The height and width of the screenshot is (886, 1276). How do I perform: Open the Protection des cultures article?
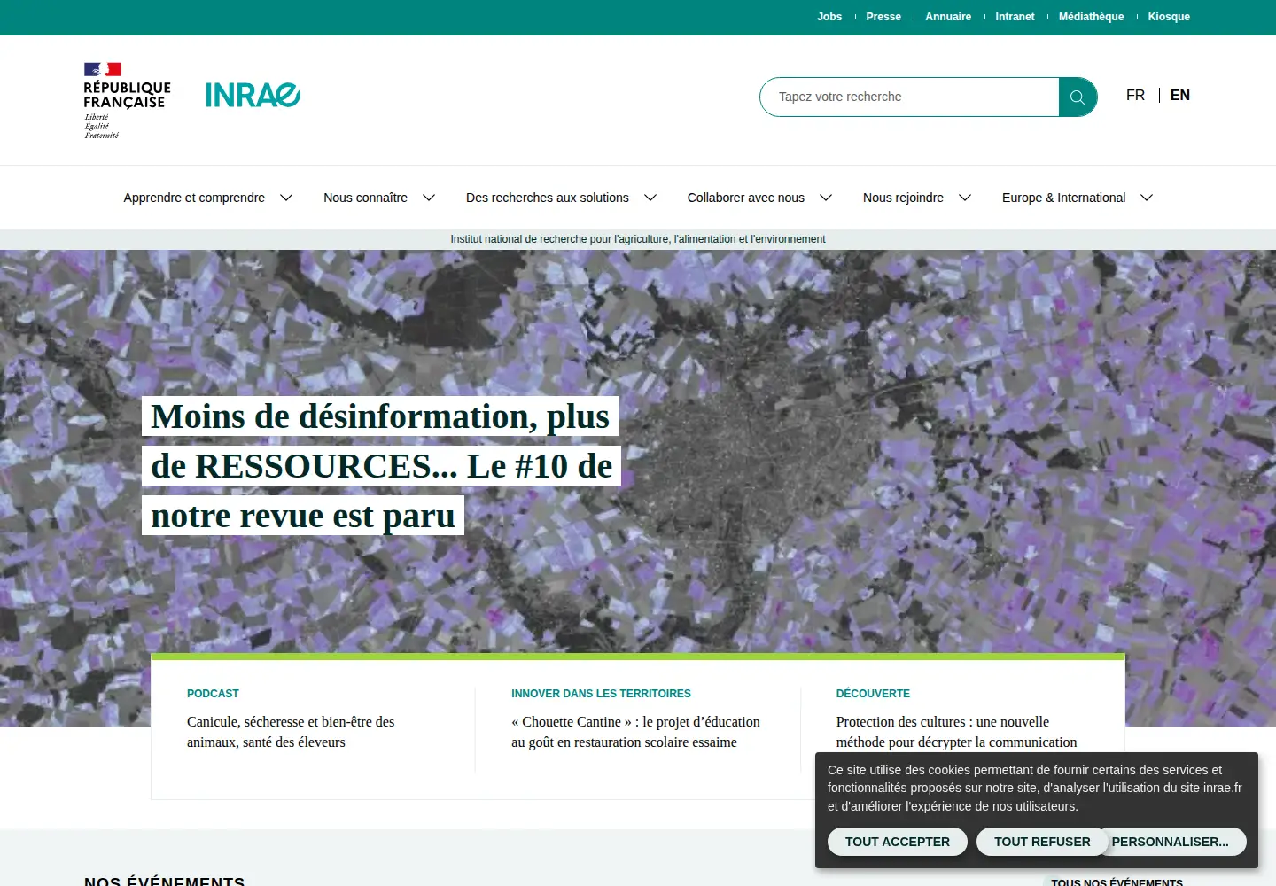click(x=956, y=732)
